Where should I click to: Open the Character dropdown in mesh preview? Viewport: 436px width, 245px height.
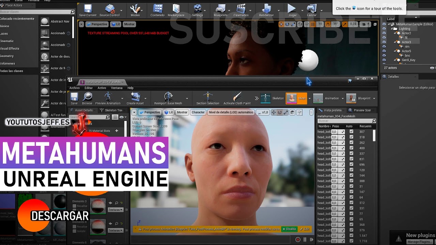[198, 112]
